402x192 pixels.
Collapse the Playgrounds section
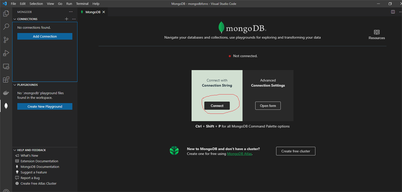click(x=15, y=85)
